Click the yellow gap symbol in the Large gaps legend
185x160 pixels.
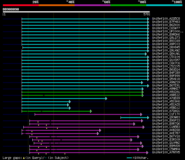coord(24,158)
